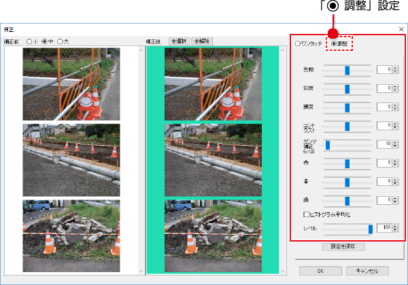Select the 大 preview size radio button

(60, 41)
